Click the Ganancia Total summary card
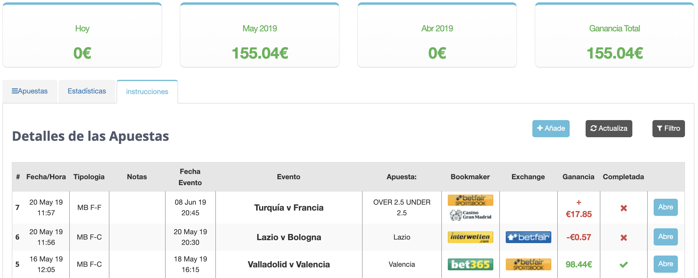 pyautogui.click(x=615, y=35)
